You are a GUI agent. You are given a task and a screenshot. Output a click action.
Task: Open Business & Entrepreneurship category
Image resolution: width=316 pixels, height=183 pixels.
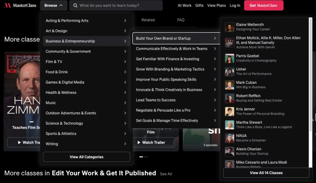pos(86,41)
